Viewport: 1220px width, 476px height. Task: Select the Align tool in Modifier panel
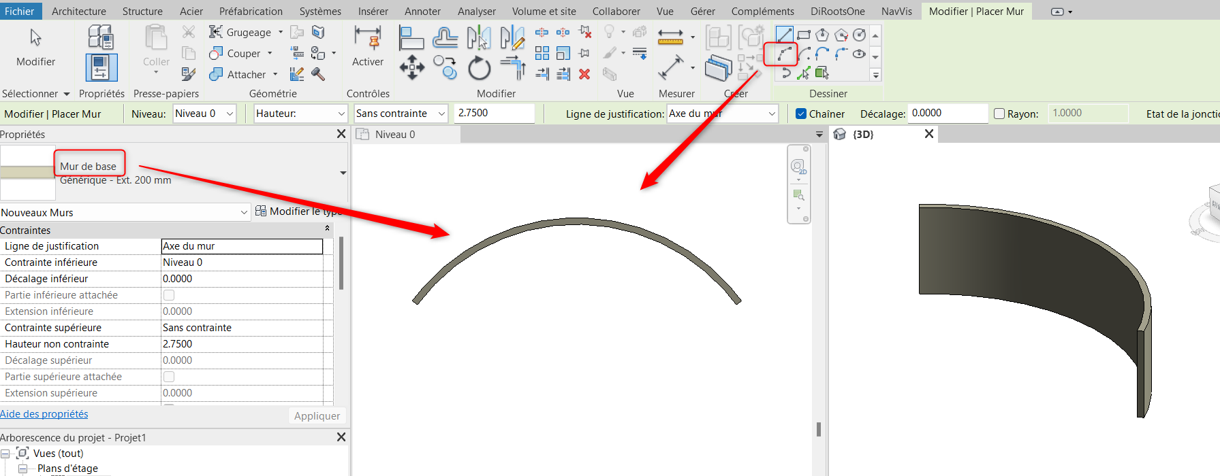(x=411, y=37)
